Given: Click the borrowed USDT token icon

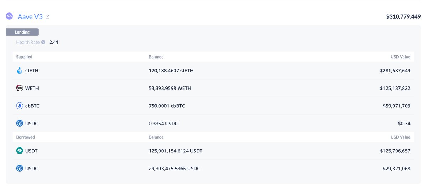Looking at the screenshot, I should (x=20, y=151).
